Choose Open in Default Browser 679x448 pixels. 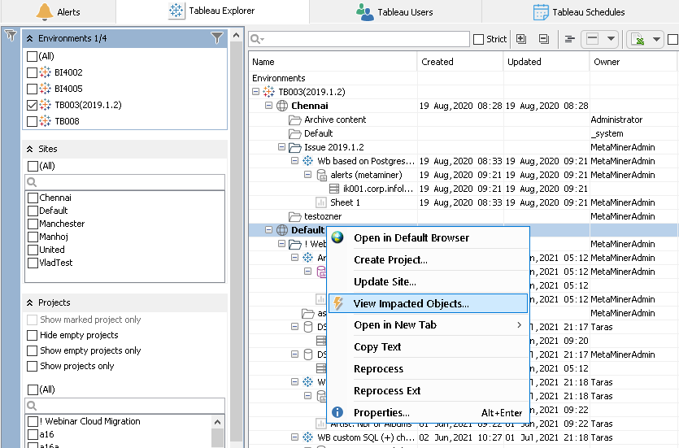[x=429, y=237]
